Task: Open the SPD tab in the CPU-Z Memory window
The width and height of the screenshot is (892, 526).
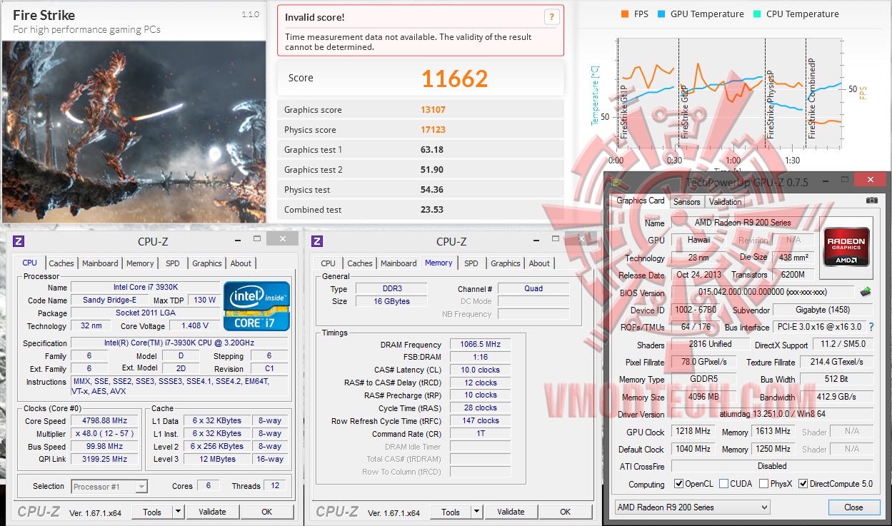Action: tap(471, 263)
